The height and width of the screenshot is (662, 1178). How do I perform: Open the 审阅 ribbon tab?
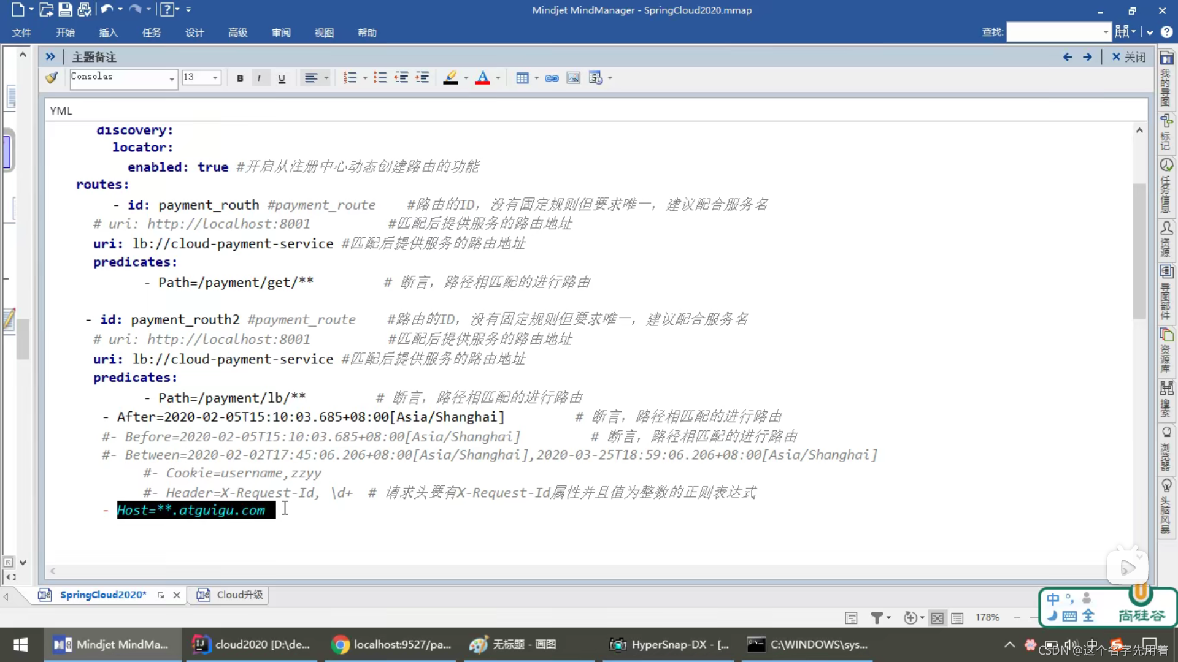coord(281,32)
